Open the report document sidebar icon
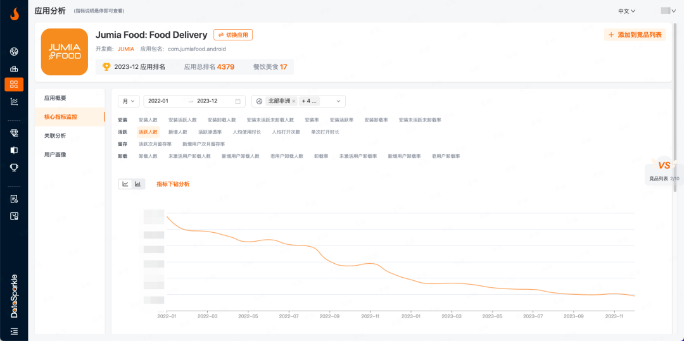 [14, 199]
